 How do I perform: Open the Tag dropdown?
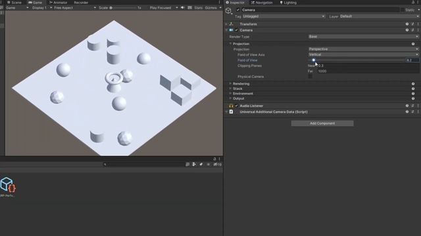pos(284,16)
